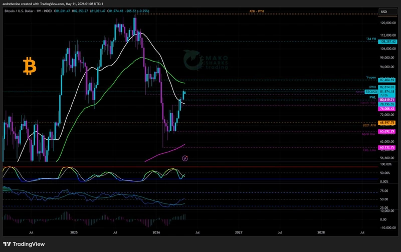
Task: Click the 82,814.03 price tag
Action: point(386,87)
